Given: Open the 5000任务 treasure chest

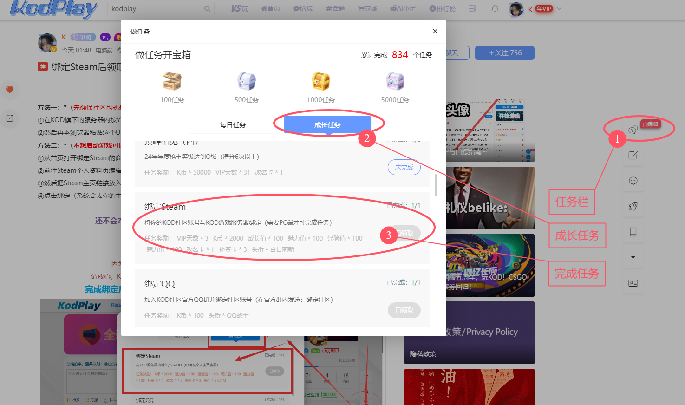Looking at the screenshot, I should pos(395,82).
